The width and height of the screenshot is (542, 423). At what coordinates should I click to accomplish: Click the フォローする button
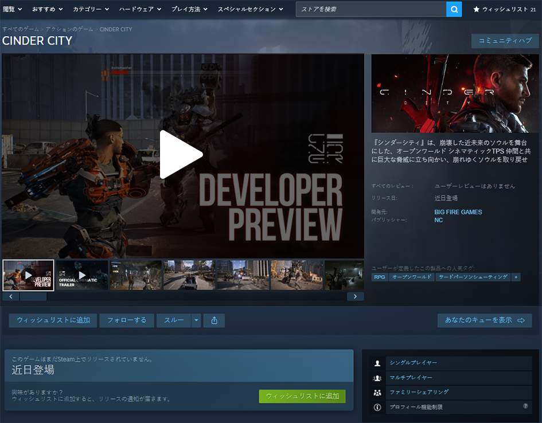[x=127, y=320]
